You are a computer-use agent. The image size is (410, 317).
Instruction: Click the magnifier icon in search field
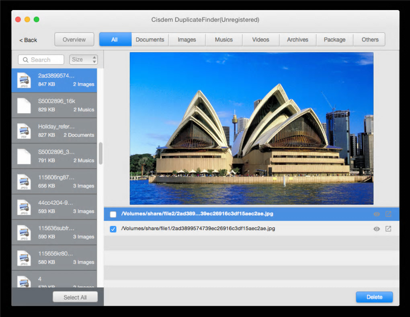coord(26,60)
